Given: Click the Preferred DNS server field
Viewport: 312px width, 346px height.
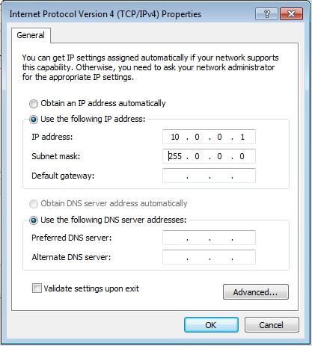Looking at the screenshot, I should click(x=209, y=238).
